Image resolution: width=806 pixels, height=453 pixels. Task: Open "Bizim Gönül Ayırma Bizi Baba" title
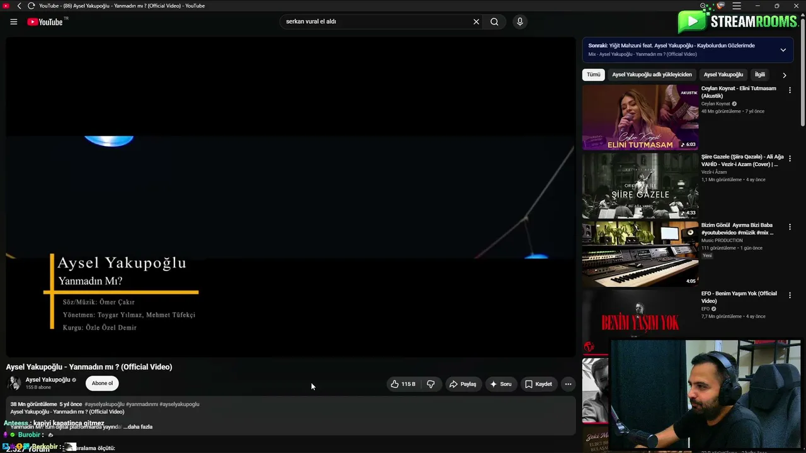[x=737, y=229]
